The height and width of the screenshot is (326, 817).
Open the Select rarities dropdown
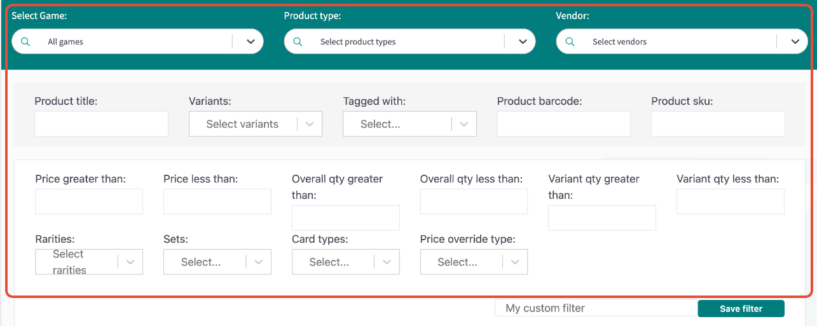pos(89,262)
